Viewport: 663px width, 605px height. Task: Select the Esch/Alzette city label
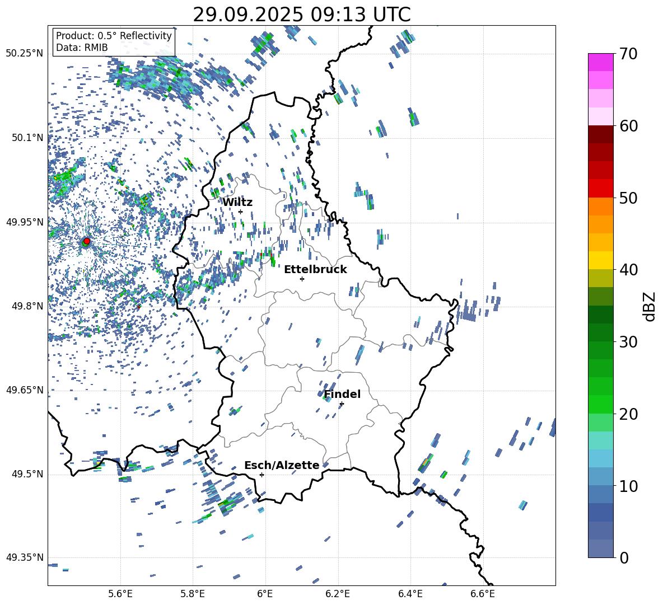[282, 465]
